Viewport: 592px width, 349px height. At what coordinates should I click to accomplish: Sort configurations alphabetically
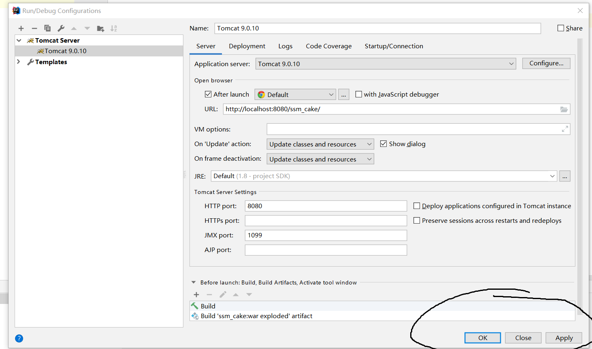[x=114, y=28]
